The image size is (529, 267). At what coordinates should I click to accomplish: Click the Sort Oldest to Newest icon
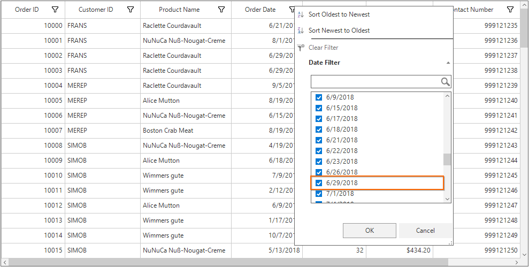[301, 14]
